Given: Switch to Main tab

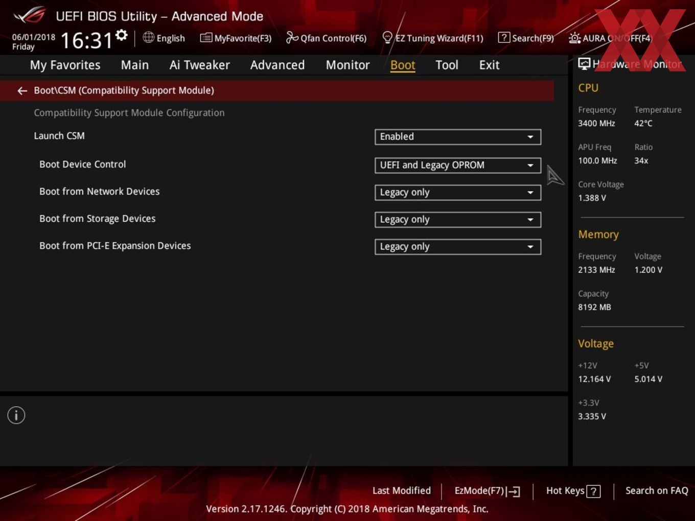Looking at the screenshot, I should tap(135, 65).
